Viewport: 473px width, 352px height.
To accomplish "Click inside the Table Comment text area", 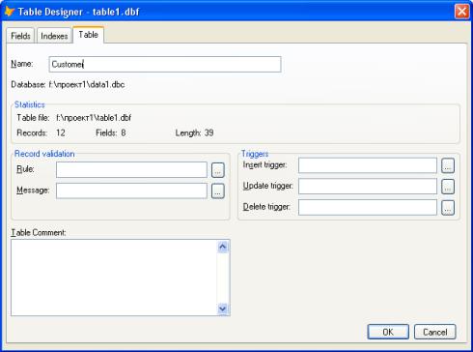I will tap(114, 278).
